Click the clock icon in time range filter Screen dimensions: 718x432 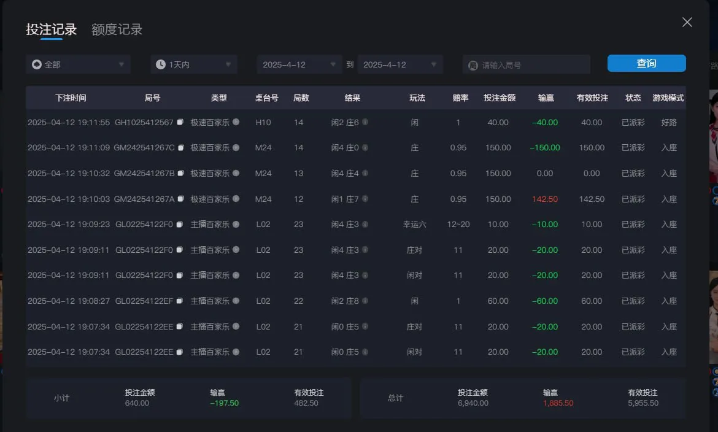(x=160, y=64)
